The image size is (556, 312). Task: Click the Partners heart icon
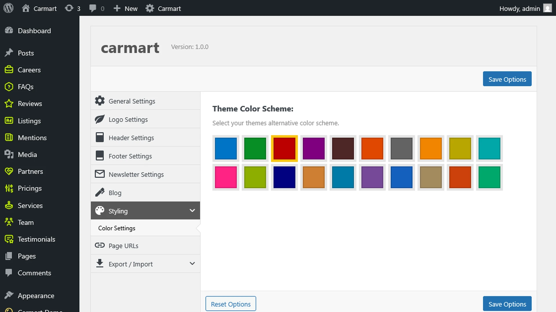tap(9, 171)
